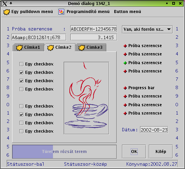Viewport: 185px width, 169px height.
Task: Open the Programindító menü
Action: [x=88, y=12]
